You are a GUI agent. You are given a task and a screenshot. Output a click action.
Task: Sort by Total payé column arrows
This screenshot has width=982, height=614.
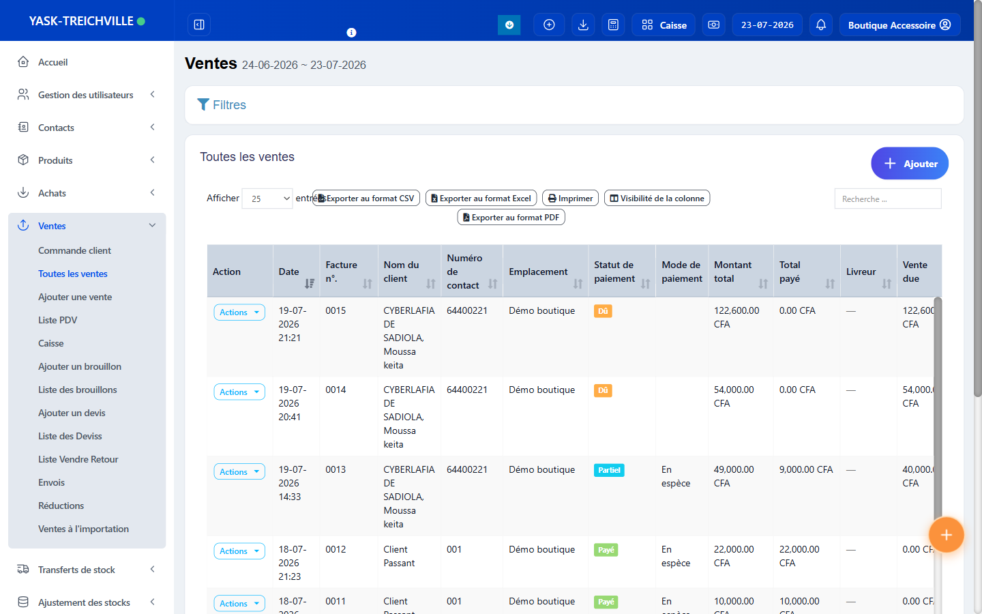coord(830,283)
